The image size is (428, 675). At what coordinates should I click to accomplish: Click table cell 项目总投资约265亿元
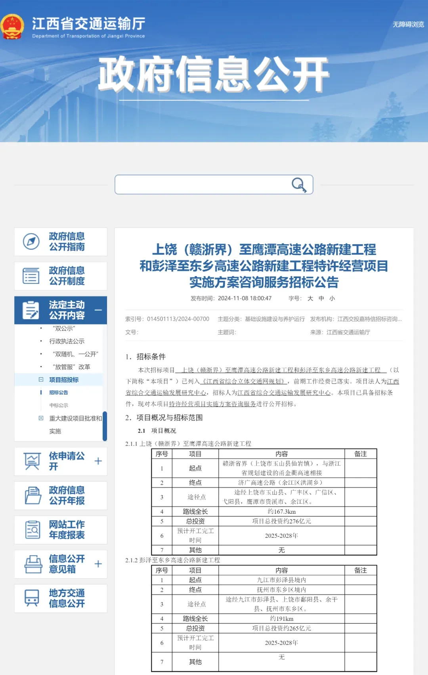pos(281,628)
